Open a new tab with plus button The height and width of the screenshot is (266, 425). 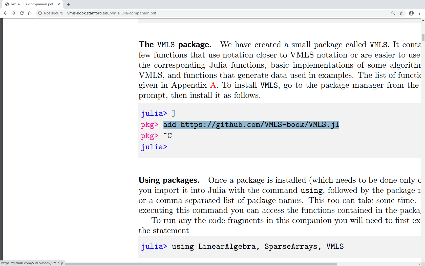point(68,4)
